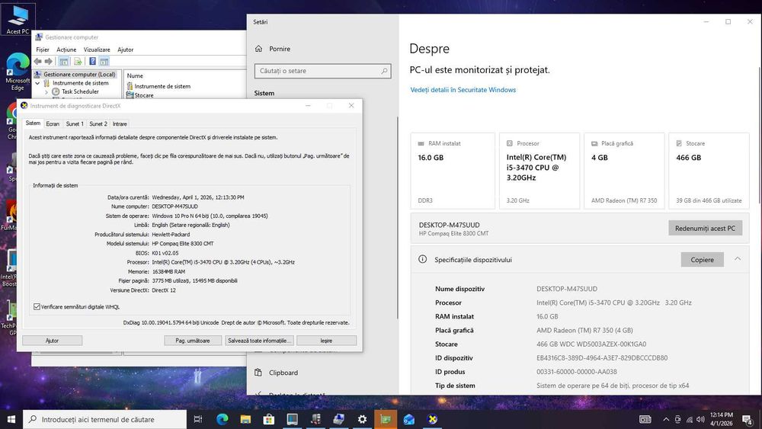This screenshot has height=429, width=762.
Task: Open Help icon in Gestionare computer toolbar
Action: pos(92,61)
